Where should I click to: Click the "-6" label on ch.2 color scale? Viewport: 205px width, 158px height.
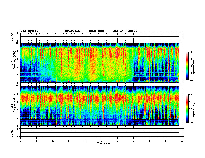[x=191, y=95]
